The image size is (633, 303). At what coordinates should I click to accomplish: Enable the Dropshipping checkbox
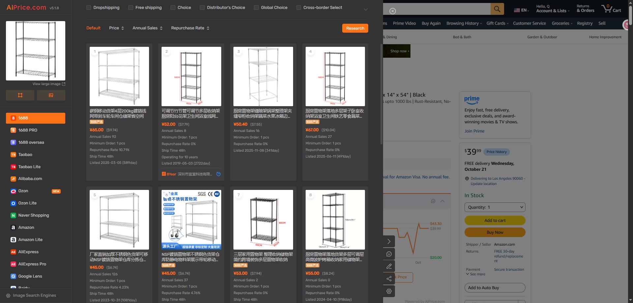pos(89,8)
